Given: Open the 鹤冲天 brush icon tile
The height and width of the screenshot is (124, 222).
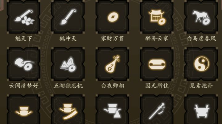Looking at the screenshot, I should (68, 17).
